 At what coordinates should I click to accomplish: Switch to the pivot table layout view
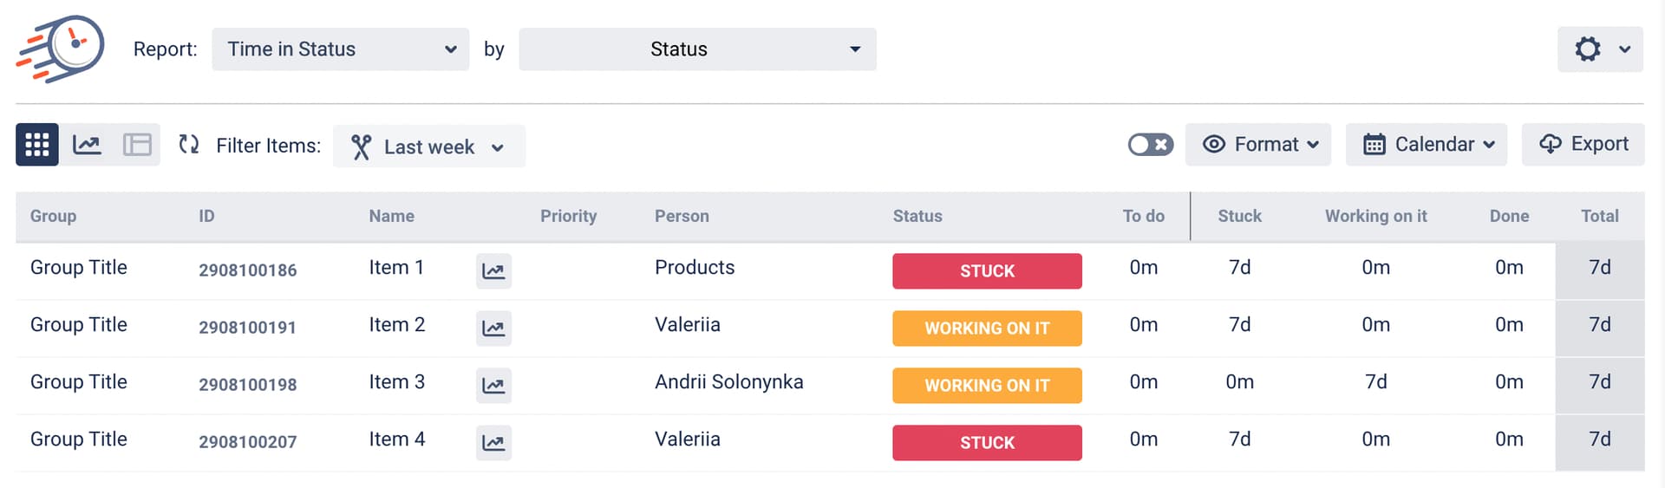(137, 145)
